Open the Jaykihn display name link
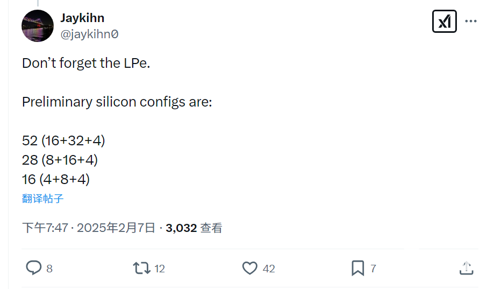The width and height of the screenshot is (487, 289). (82, 18)
